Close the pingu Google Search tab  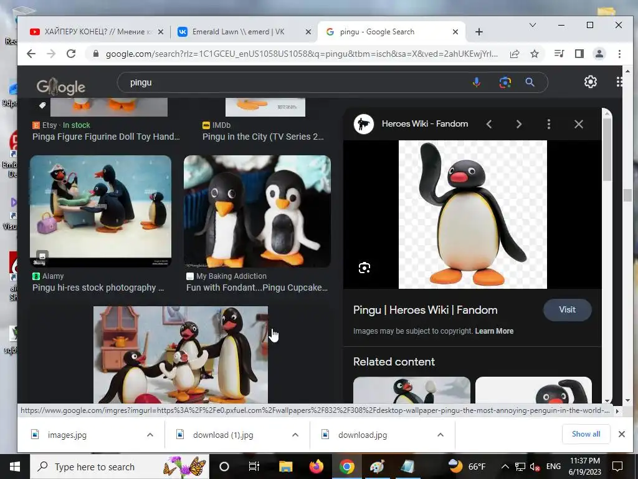click(x=455, y=32)
